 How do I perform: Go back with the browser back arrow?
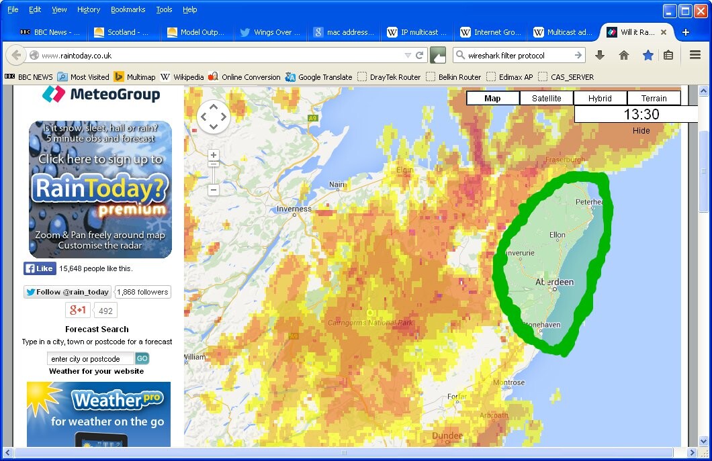16,55
